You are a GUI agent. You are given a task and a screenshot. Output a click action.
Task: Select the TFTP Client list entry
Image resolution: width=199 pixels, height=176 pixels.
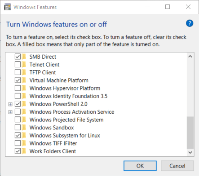point(43,73)
